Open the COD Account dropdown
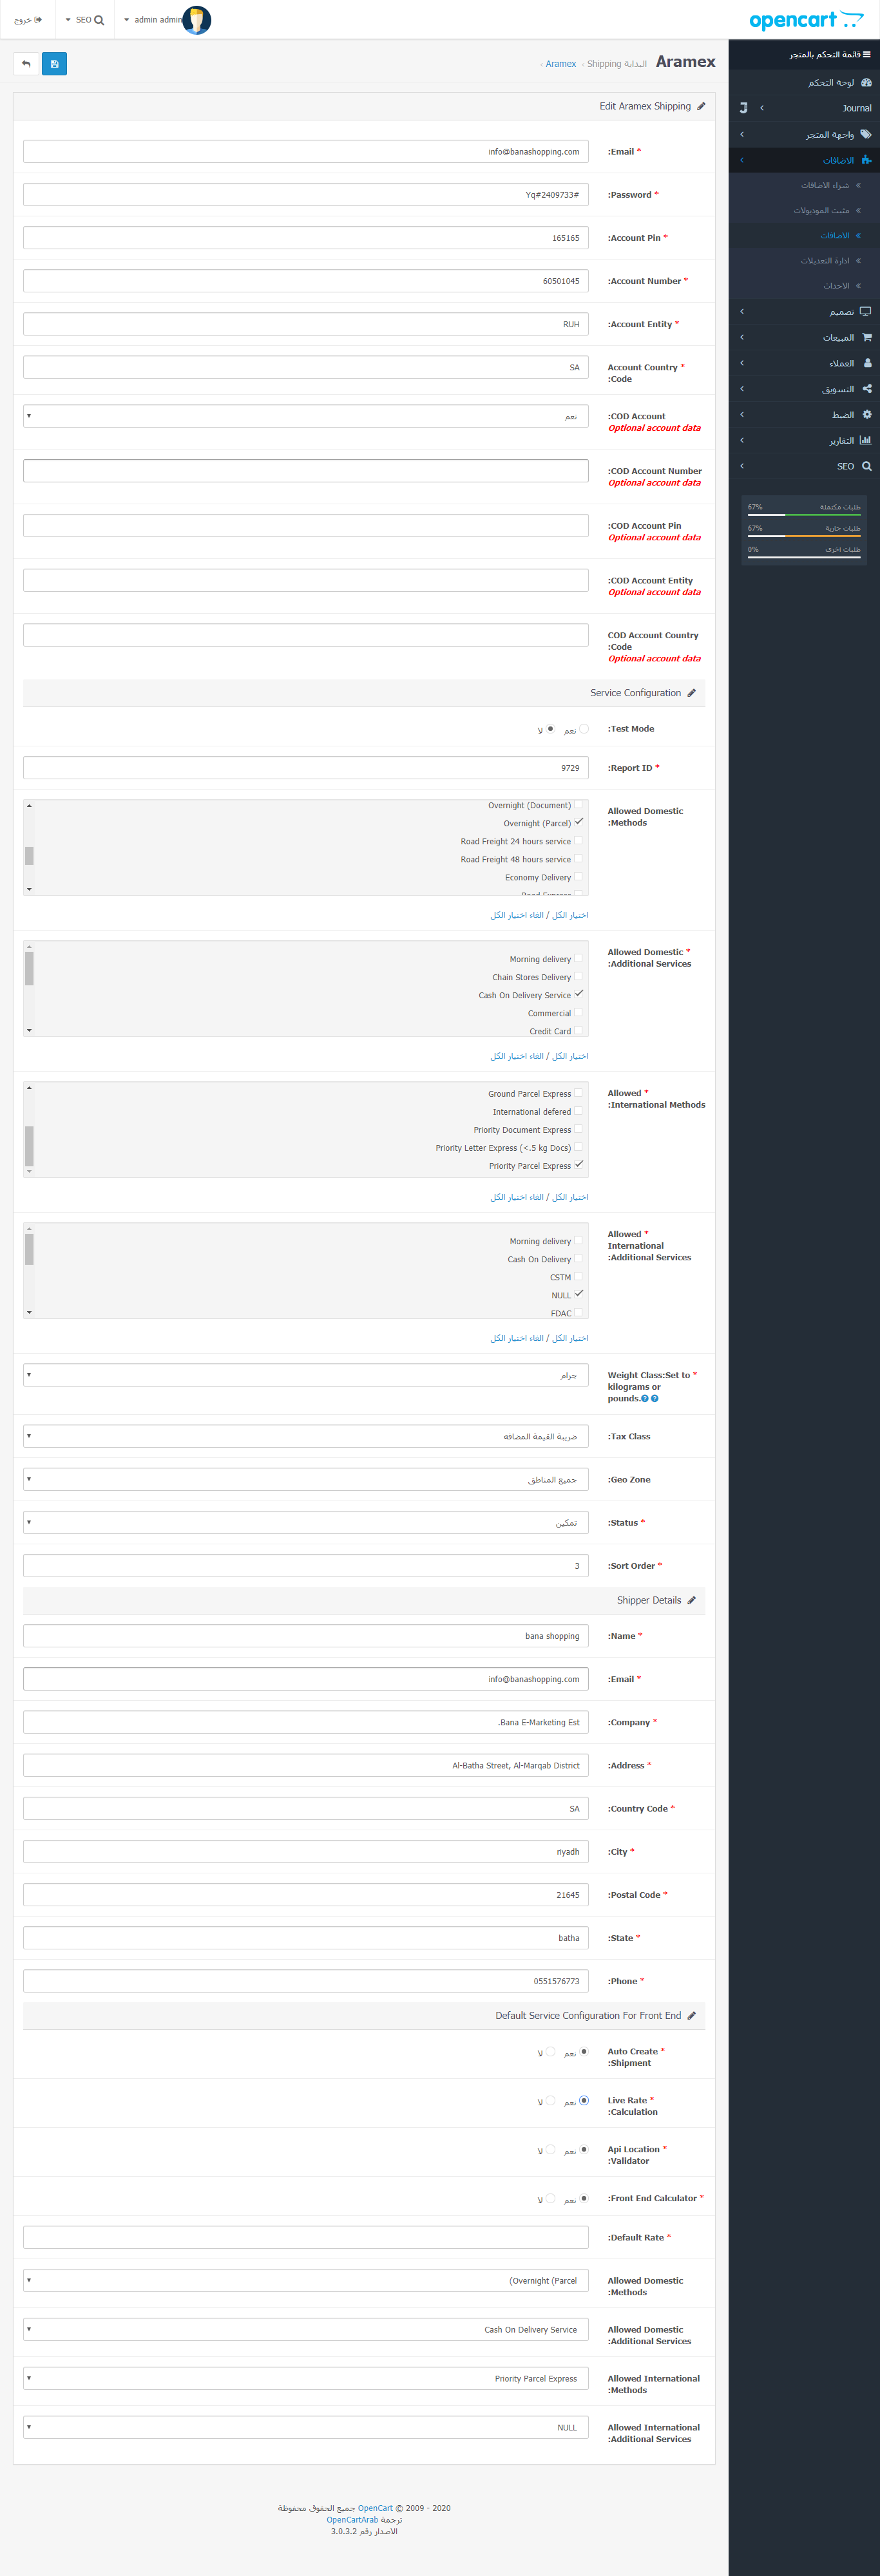This screenshot has height=2576, width=880. pos(305,416)
